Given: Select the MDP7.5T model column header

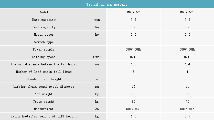Looking at the screenshot, I should [x=133, y=12].
